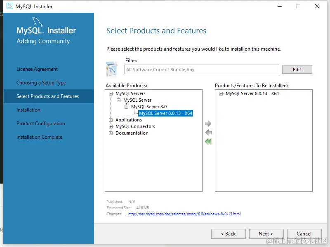Select MySQL Server 8.0.13 - X64 to be installed
This screenshot has width=330, height=247.
pyautogui.click(x=252, y=93)
